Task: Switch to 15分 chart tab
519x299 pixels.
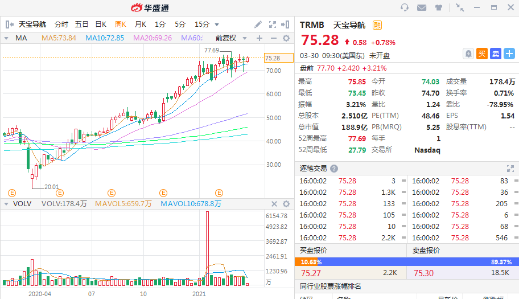Action: 202,24
